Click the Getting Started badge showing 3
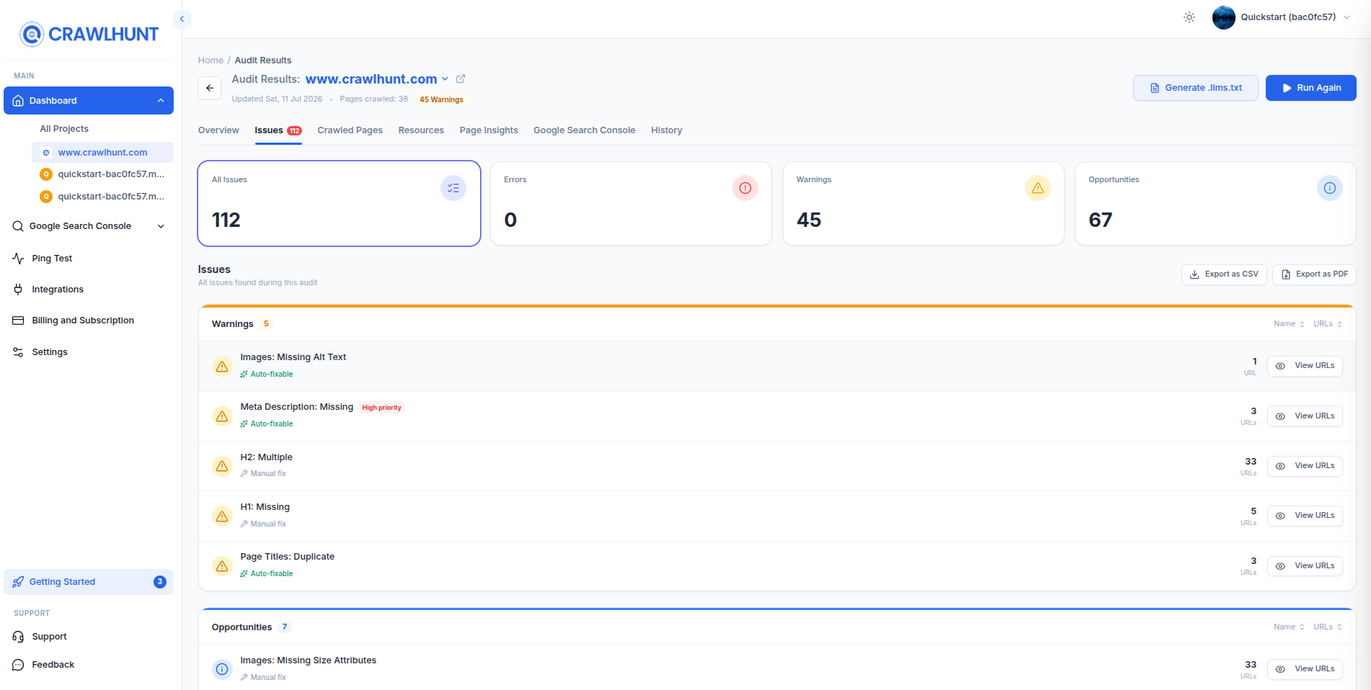Image resolution: width=1371 pixels, height=690 pixels. pos(160,582)
